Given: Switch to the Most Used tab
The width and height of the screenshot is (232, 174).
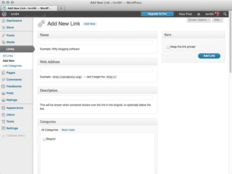Looking at the screenshot, I should pos(68,130).
